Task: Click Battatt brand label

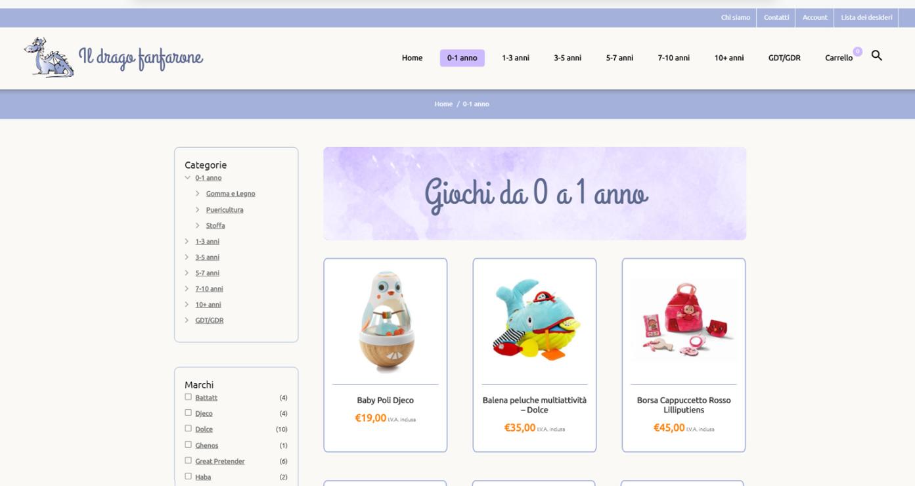Action: (x=206, y=397)
